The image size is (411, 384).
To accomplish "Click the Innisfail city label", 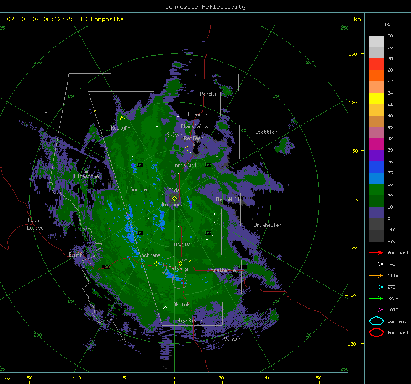I will point(184,165).
